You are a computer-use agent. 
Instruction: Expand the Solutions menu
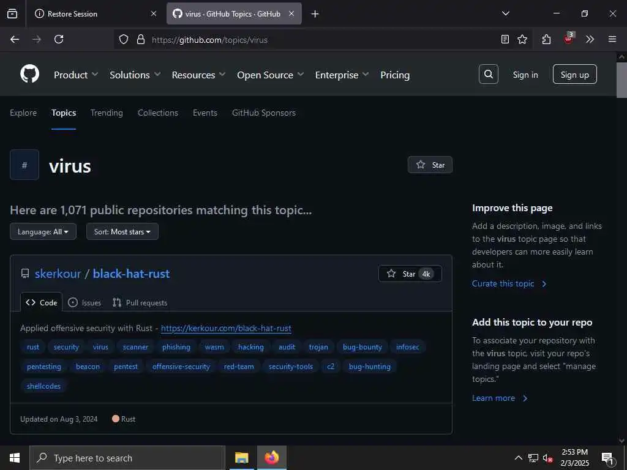pos(135,75)
